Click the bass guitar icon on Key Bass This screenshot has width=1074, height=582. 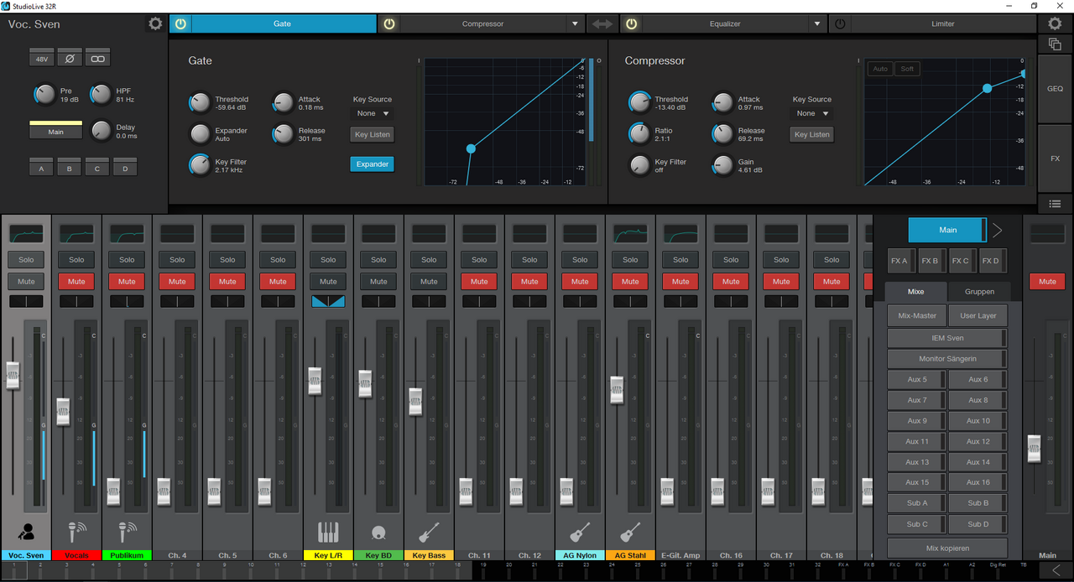coord(429,531)
